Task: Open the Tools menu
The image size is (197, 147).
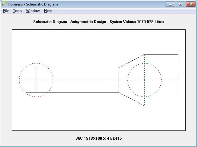Action: click(17, 11)
